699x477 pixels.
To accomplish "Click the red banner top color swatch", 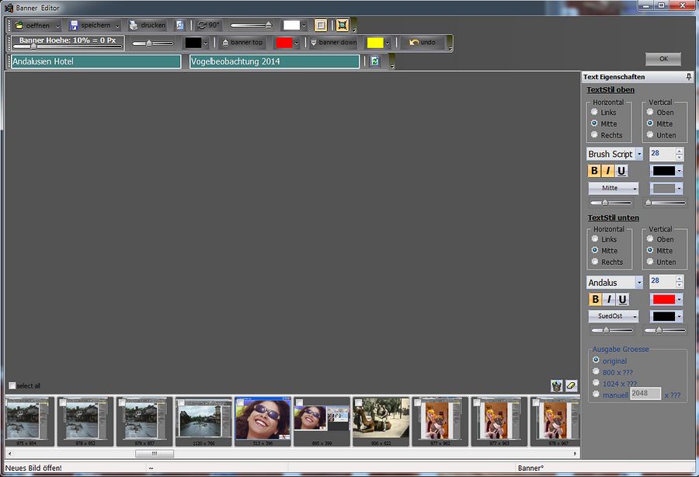I will pos(283,43).
